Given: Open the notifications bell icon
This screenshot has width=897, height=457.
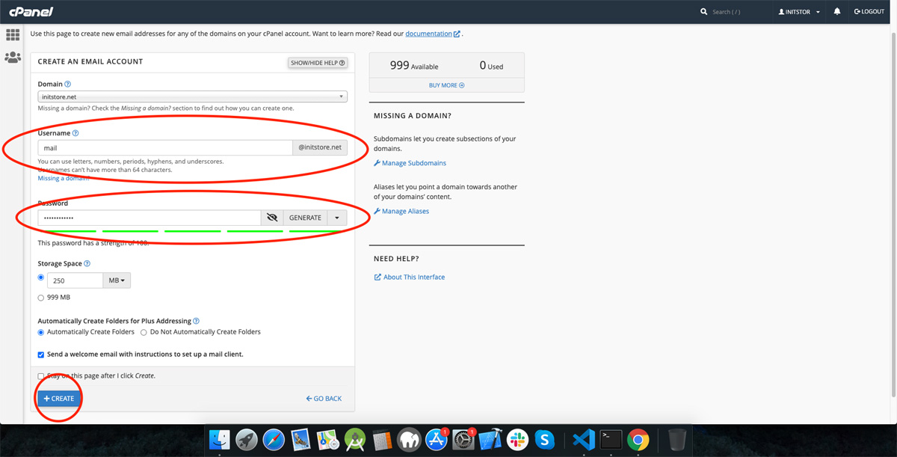Looking at the screenshot, I should tap(837, 12).
